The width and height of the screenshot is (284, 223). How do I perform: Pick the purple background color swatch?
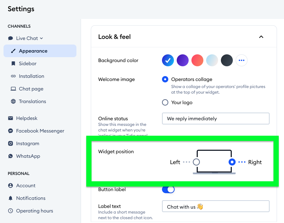coord(183,60)
